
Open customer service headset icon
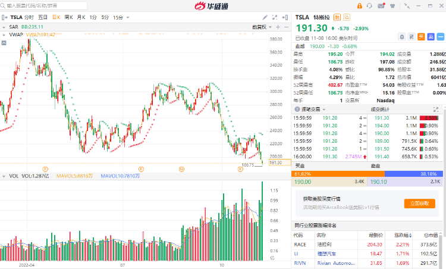click(x=369, y=6)
